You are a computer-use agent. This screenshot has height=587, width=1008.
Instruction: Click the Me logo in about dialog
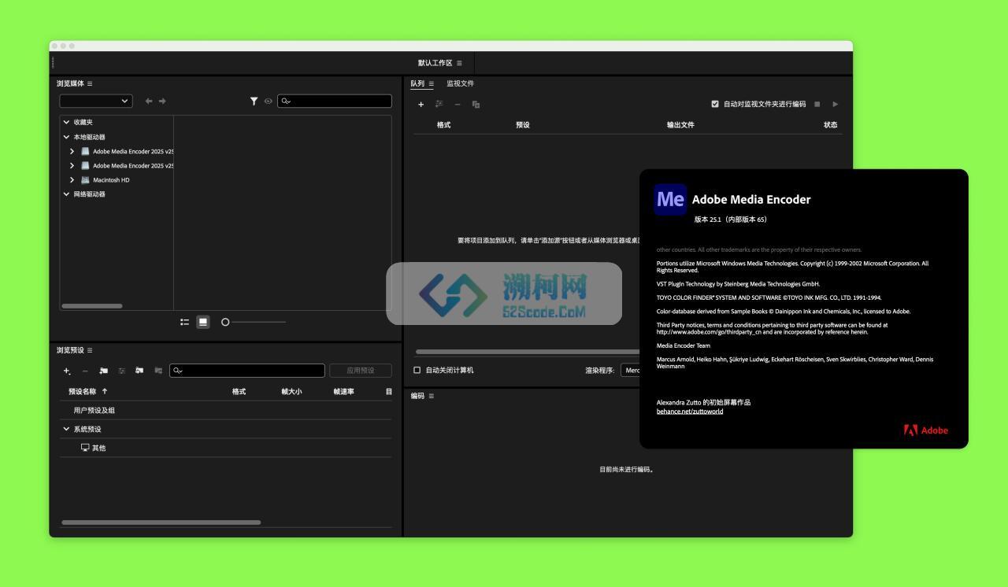[x=670, y=199]
